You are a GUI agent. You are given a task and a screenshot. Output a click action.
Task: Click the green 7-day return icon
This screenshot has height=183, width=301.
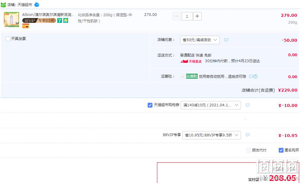click(x=60, y=20)
